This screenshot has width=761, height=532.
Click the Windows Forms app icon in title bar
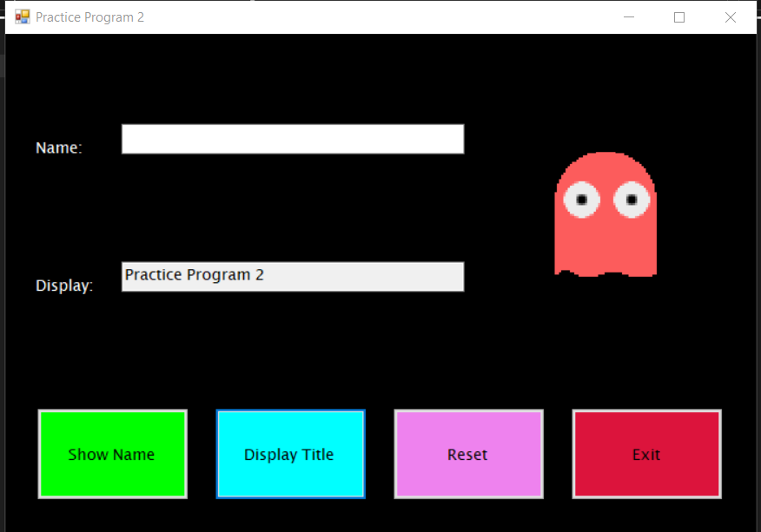pos(21,16)
